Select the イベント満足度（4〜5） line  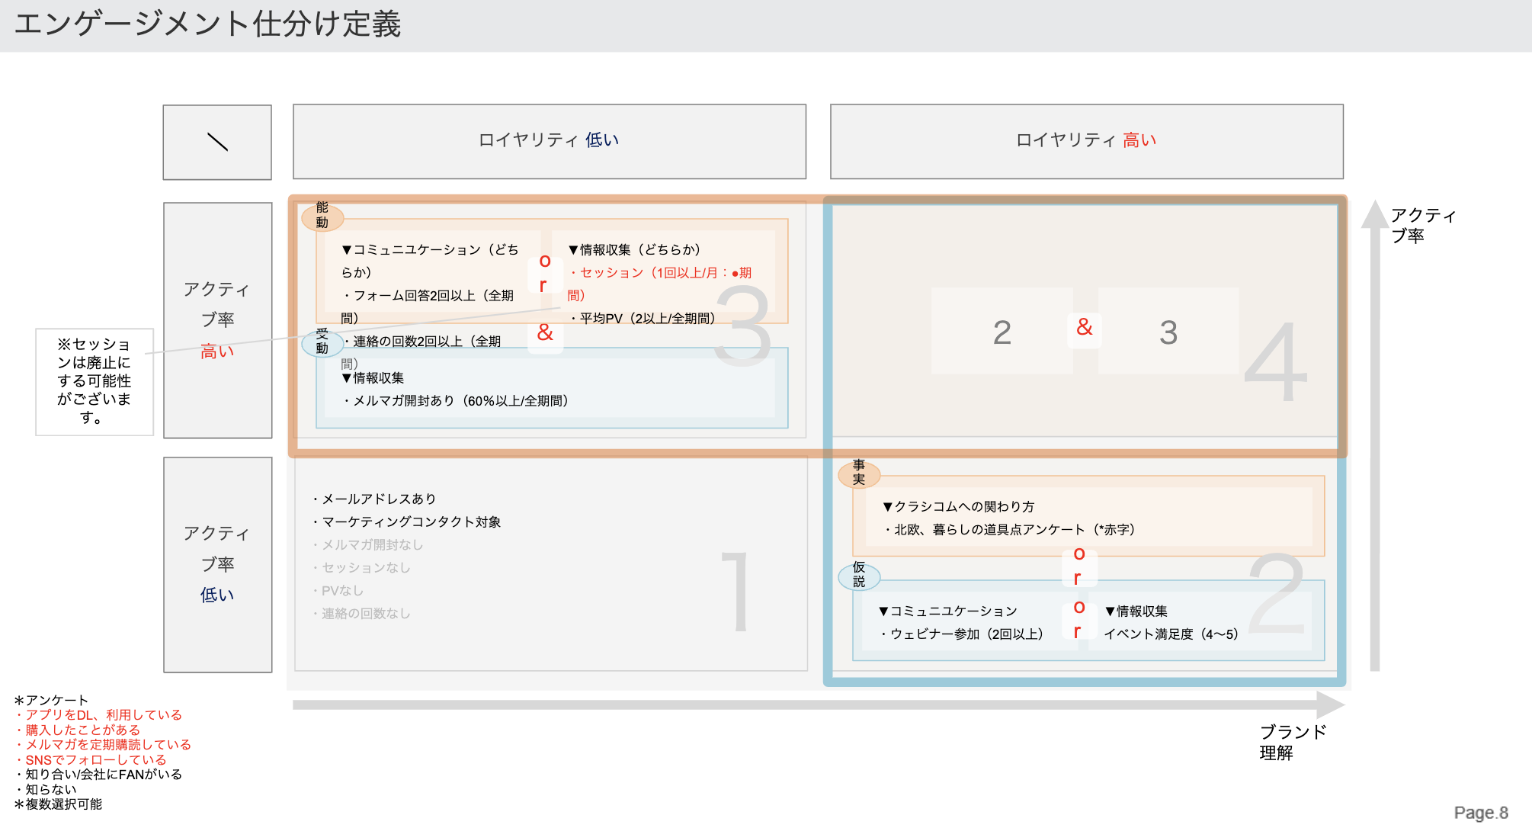pos(1171,634)
